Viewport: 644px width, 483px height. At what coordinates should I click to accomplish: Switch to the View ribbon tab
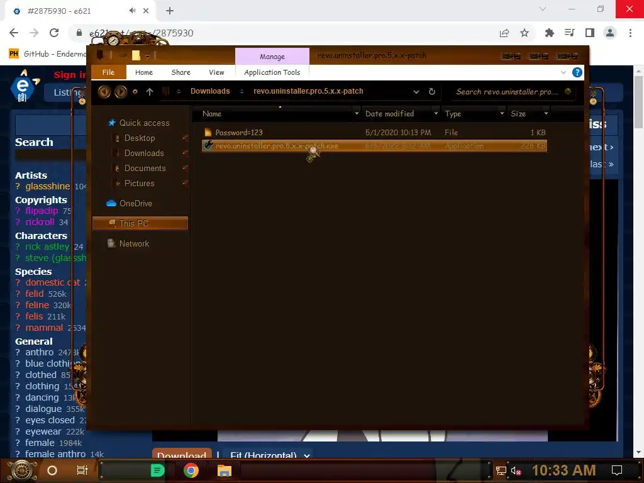click(x=216, y=72)
